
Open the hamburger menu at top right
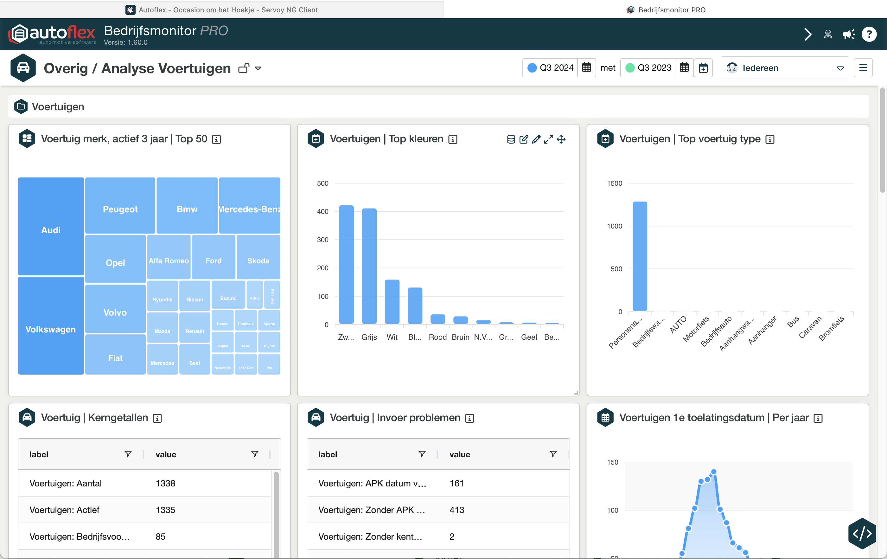pos(863,68)
